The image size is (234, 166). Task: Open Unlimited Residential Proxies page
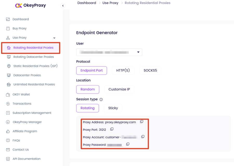click(34, 84)
